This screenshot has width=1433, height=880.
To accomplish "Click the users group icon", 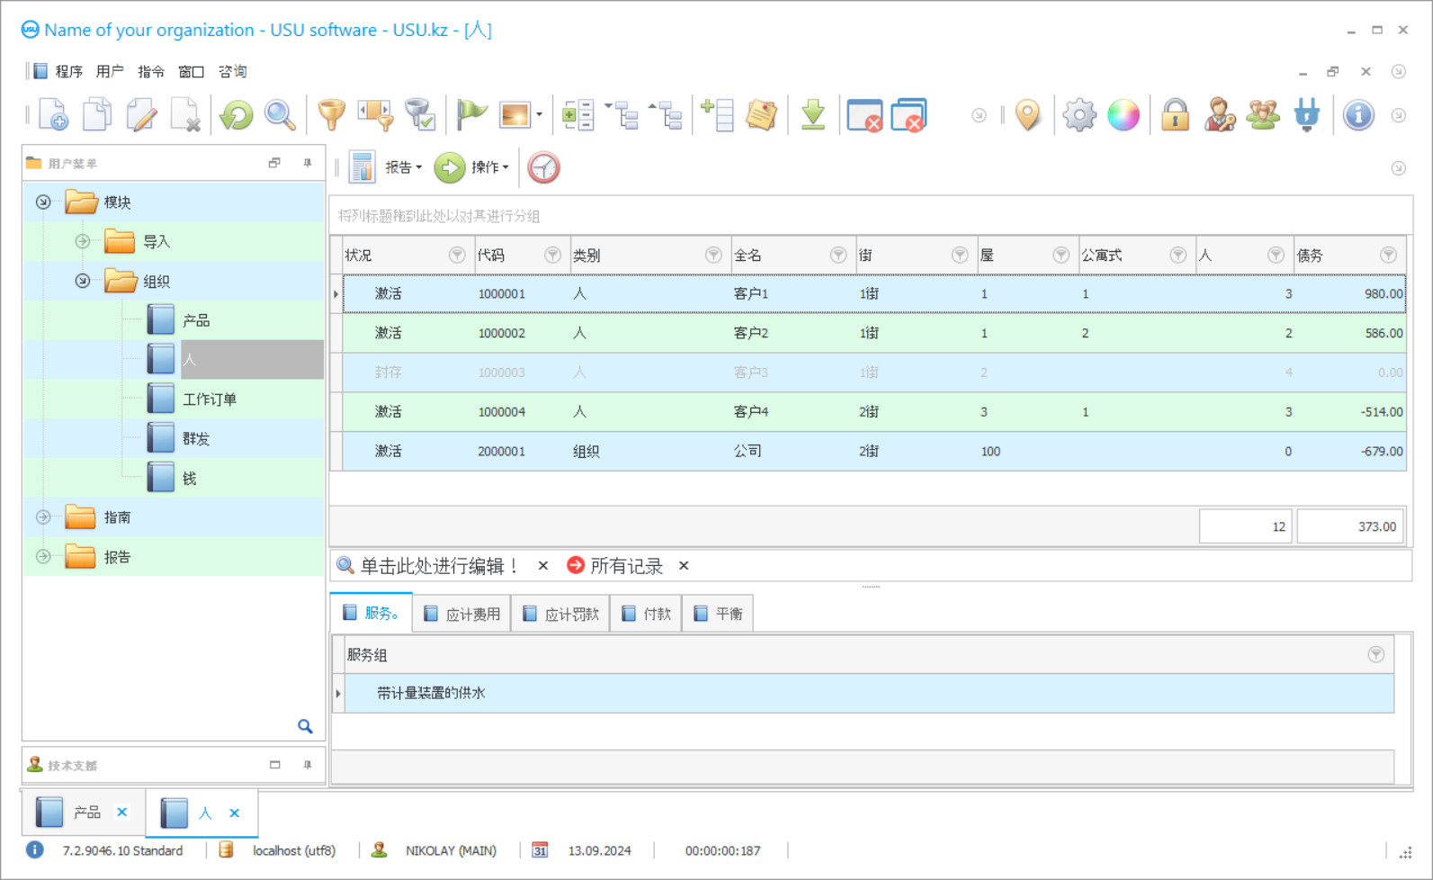I will click(1263, 115).
